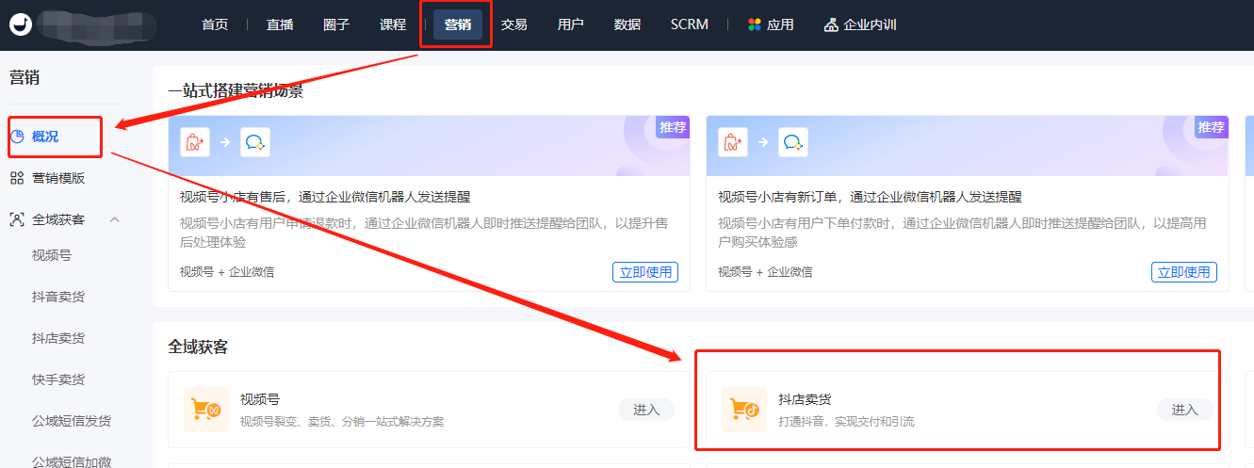Collapse the 全域获客 sidebar group
Image resolution: width=1254 pixels, height=468 pixels.
114,219
